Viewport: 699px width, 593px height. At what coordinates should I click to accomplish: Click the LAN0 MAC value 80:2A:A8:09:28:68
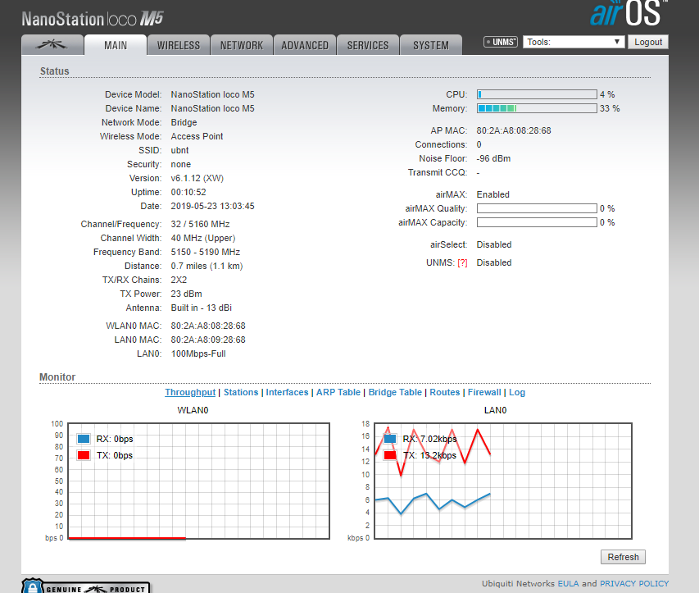[208, 340]
